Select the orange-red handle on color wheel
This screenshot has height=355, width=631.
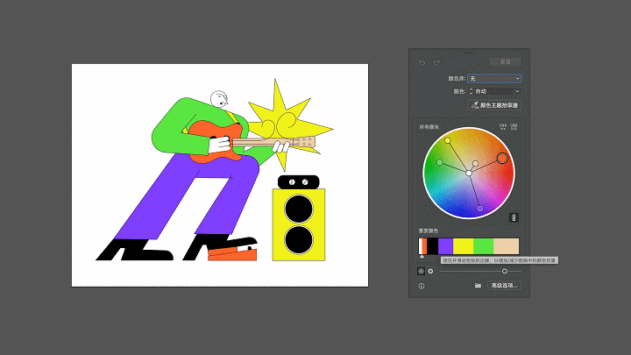pyautogui.click(x=502, y=159)
